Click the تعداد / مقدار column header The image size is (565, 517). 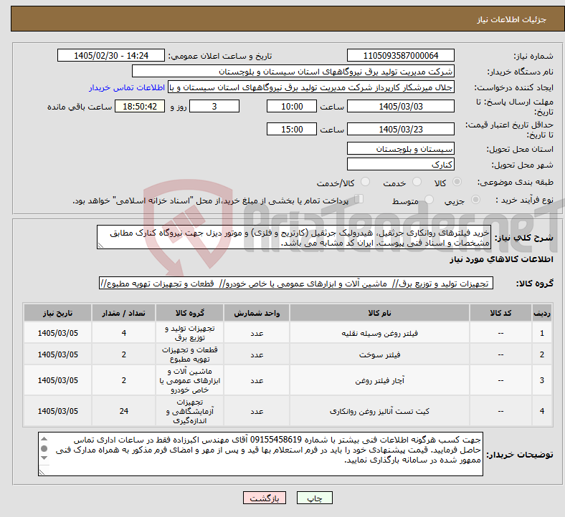pyautogui.click(x=123, y=313)
